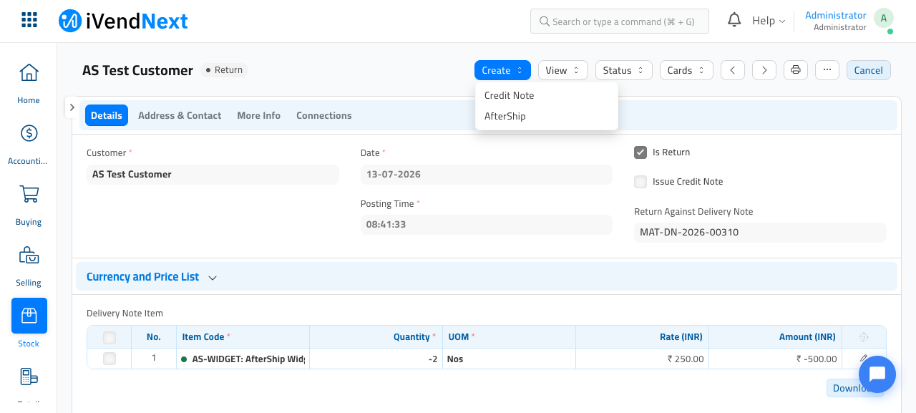Screen dimensions: 916x413
Task: Click the Download button below the item table
Action: point(855,388)
